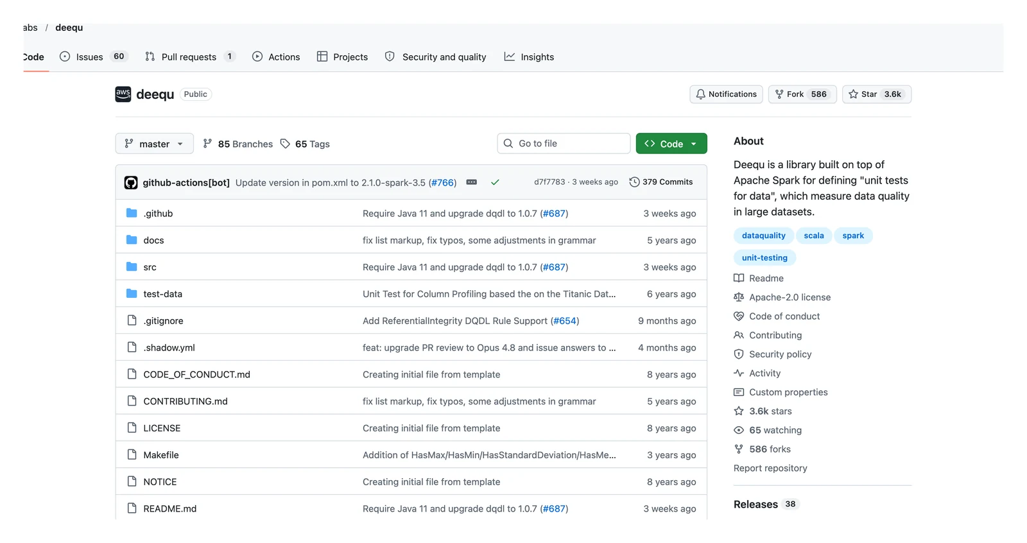
Task: Click the tag icon beside 65 Tags
Action: coord(285,144)
